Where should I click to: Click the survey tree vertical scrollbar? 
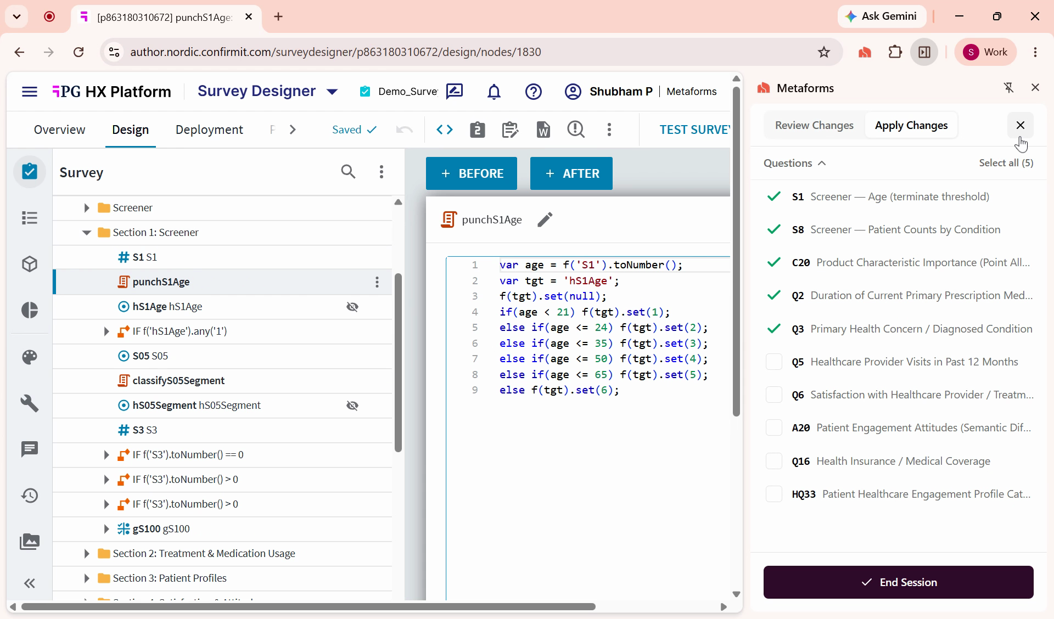[x=399, y=362]
